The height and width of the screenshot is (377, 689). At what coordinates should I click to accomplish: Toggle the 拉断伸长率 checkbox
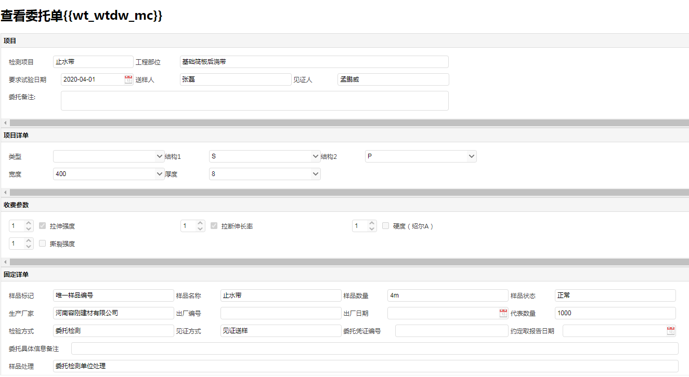pos(214,226)
